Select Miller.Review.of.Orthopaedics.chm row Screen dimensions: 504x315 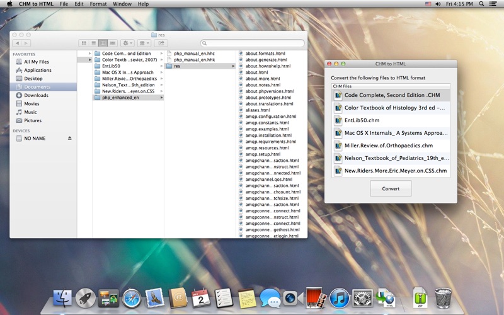point(391,146)
